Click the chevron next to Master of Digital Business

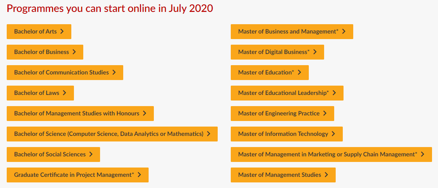[x=315, y=52]
